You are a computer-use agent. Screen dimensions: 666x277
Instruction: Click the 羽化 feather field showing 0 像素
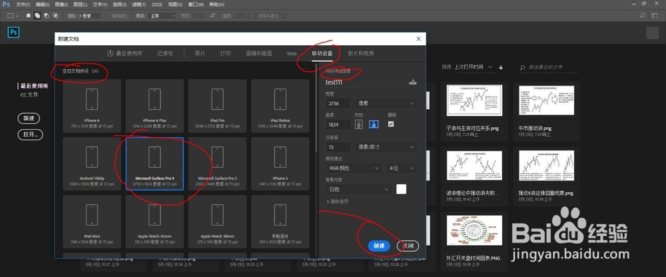pos(90,16)
